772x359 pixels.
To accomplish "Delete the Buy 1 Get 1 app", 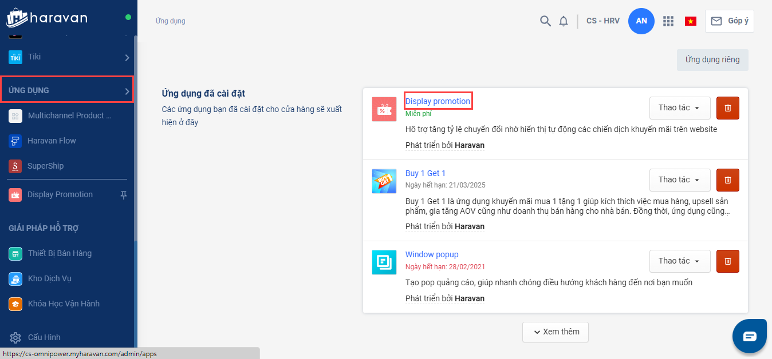I will click(x=728, y=180).
